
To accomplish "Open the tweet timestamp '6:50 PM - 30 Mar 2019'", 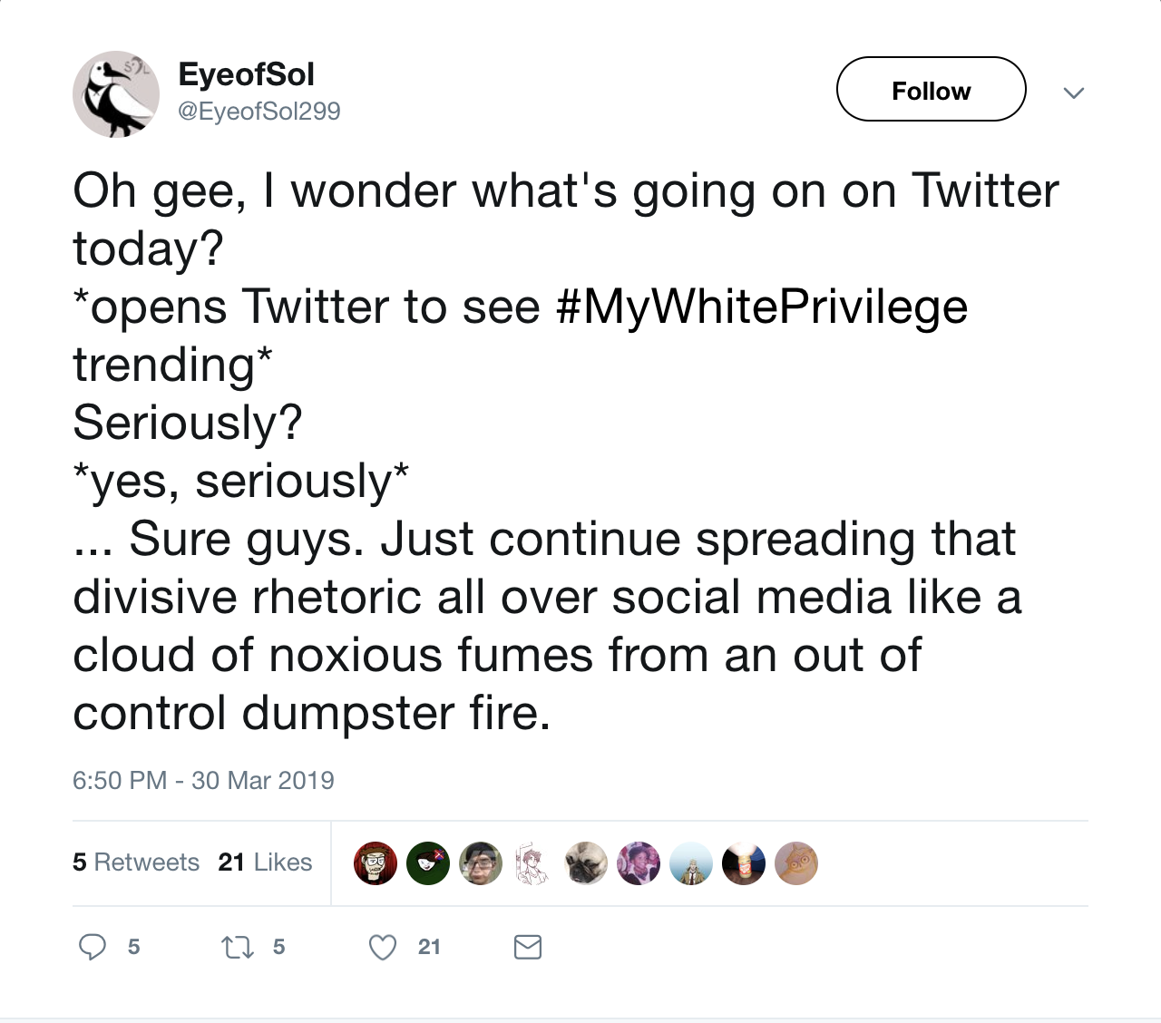I will pyautogui.click(x=203, y=780).
